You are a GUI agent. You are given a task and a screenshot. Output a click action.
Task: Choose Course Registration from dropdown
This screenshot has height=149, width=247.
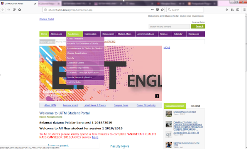pyautogui.click(x=85, y=53)
